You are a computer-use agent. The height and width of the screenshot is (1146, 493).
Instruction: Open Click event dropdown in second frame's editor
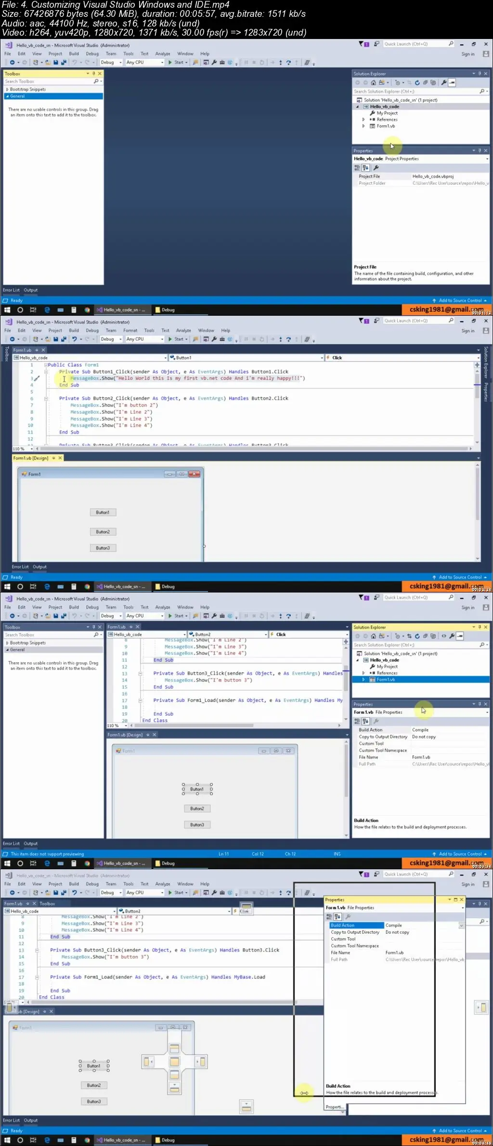coord(403,358)
